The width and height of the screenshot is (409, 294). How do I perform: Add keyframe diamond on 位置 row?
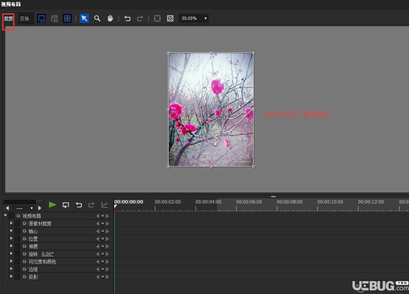tap(103, 239)
